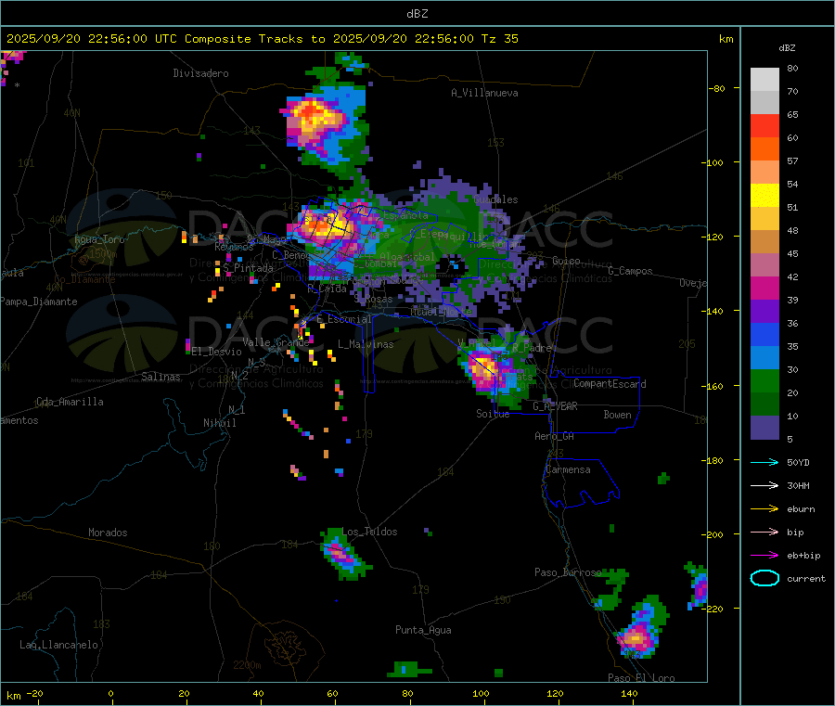Select the purple 36-39 dBZ swatch
The width and height of the screenshot is (835, 706).
coord(764,312)
